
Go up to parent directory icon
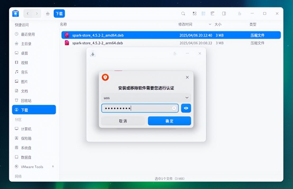click(47, 13)
